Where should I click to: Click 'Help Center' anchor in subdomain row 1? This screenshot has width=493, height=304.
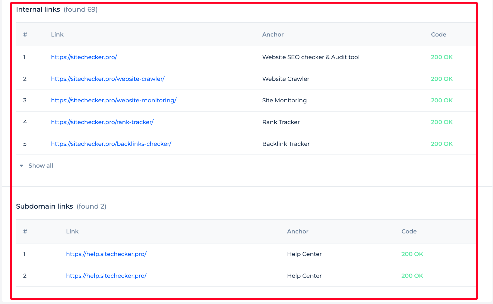pyautogui.click(x=304, y=254)
